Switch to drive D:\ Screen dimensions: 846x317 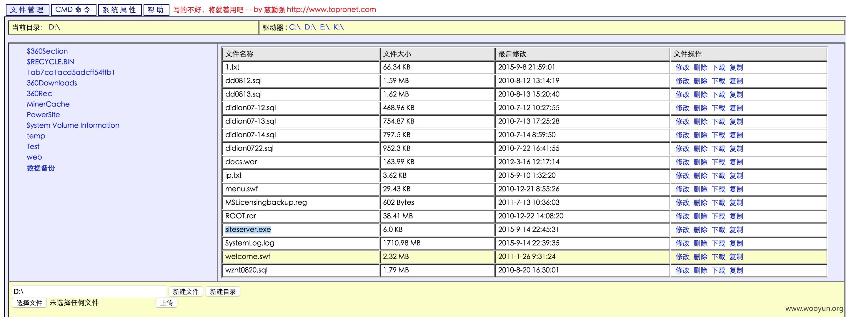(x=310, y=27)
